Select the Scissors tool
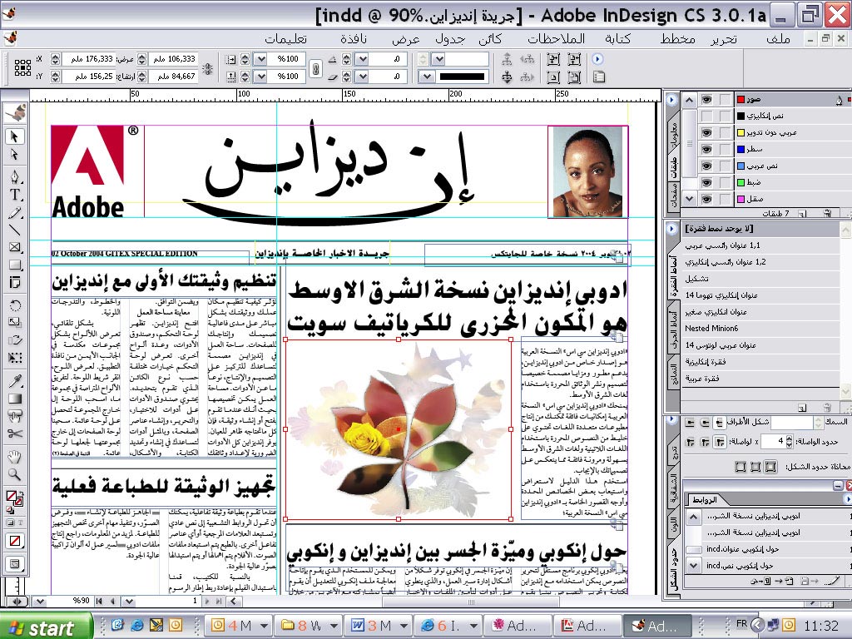 coord(15,433)
